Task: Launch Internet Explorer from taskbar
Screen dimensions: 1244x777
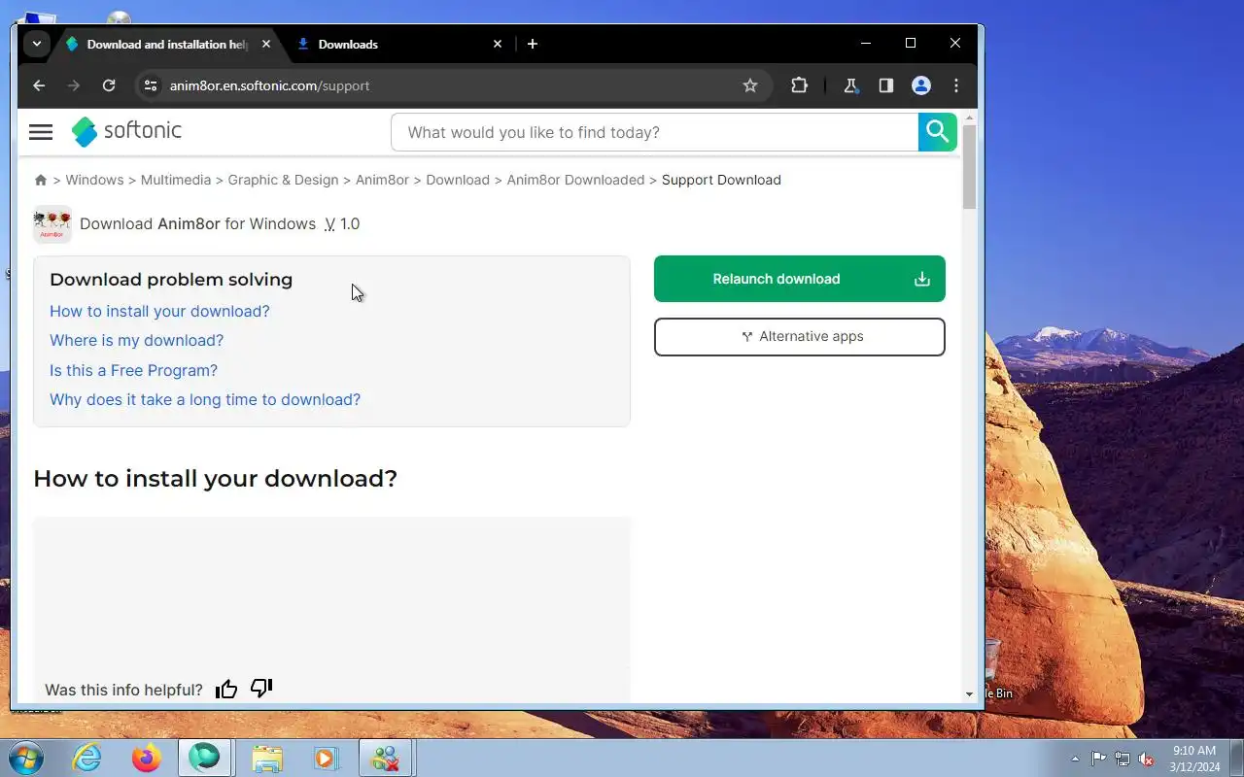Action: [86, 758]
